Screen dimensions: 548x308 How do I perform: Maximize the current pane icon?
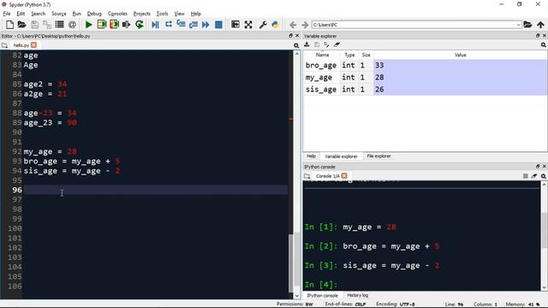[235, 25]
